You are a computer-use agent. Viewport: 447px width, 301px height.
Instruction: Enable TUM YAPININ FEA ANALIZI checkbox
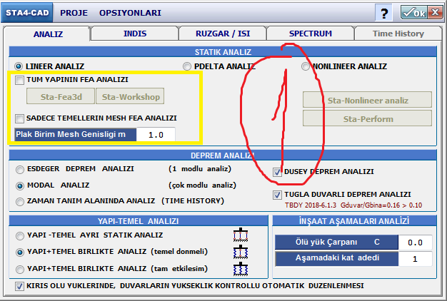click(20, 81)
